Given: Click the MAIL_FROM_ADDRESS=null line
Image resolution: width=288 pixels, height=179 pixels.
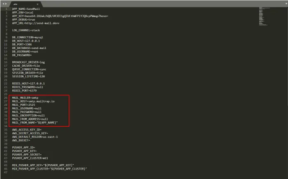Looking at the screenshot, I should pos(30,119).
